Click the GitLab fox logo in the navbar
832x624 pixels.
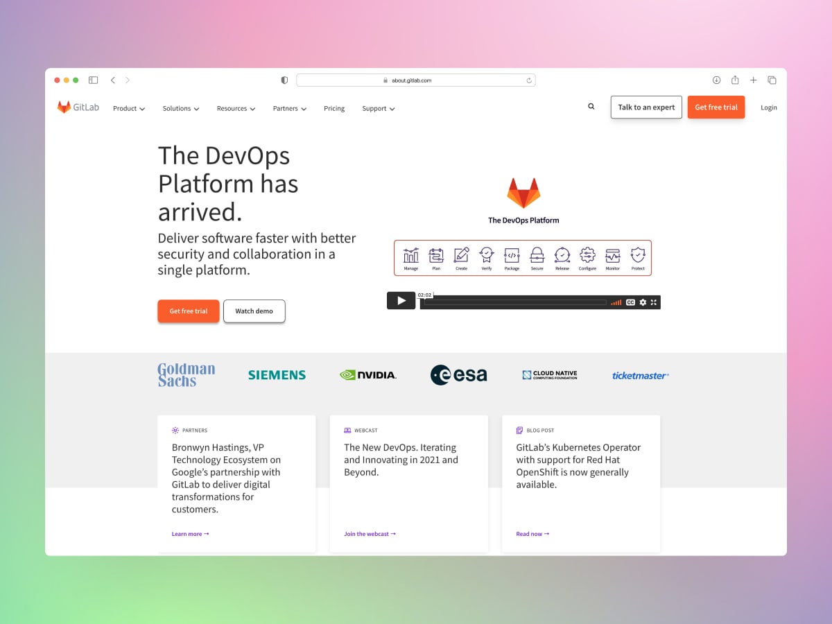pos(64,107)
